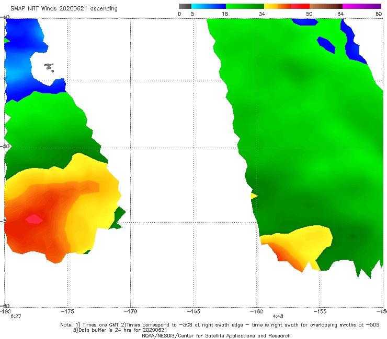
Task: Click the longitude label "-170"
Action: [x=130, y=311]
